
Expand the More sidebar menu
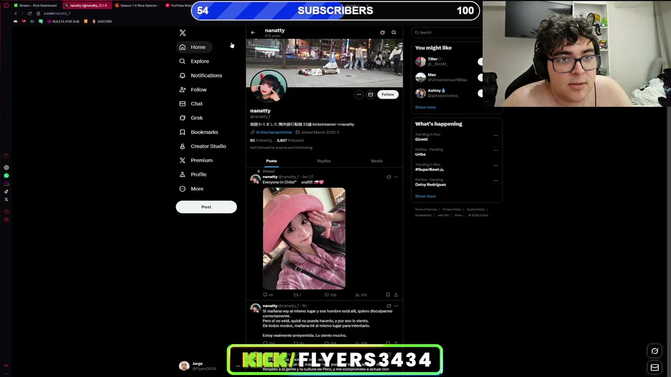pos(191,188)
